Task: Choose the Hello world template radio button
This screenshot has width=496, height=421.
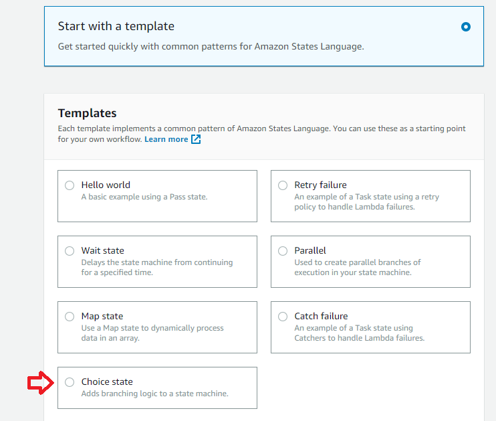Action: click(x=70, y=185)
